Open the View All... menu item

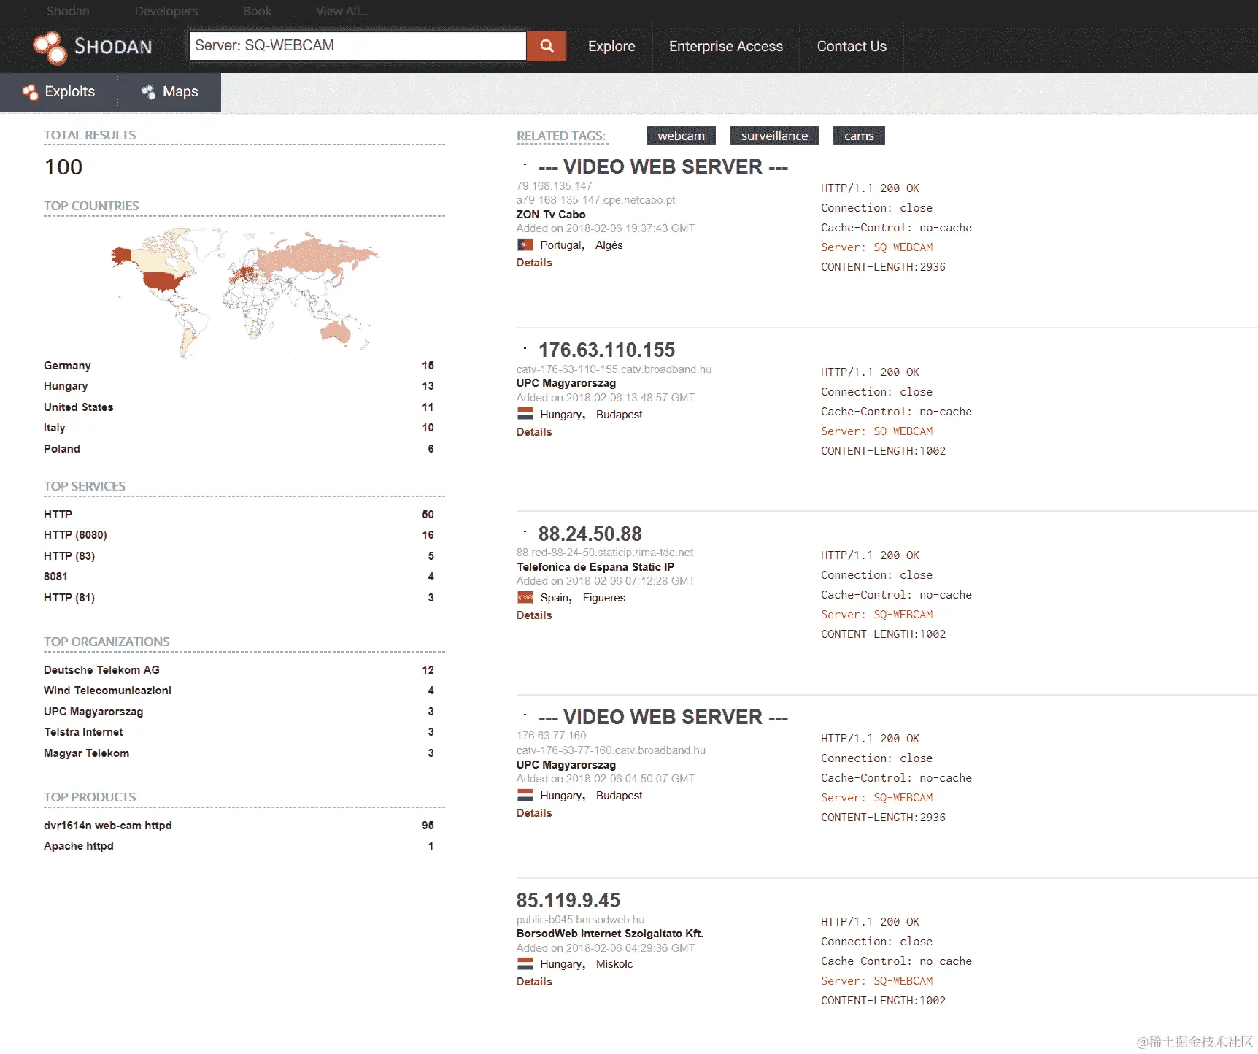pyautogui.click(x=342, y=11)
